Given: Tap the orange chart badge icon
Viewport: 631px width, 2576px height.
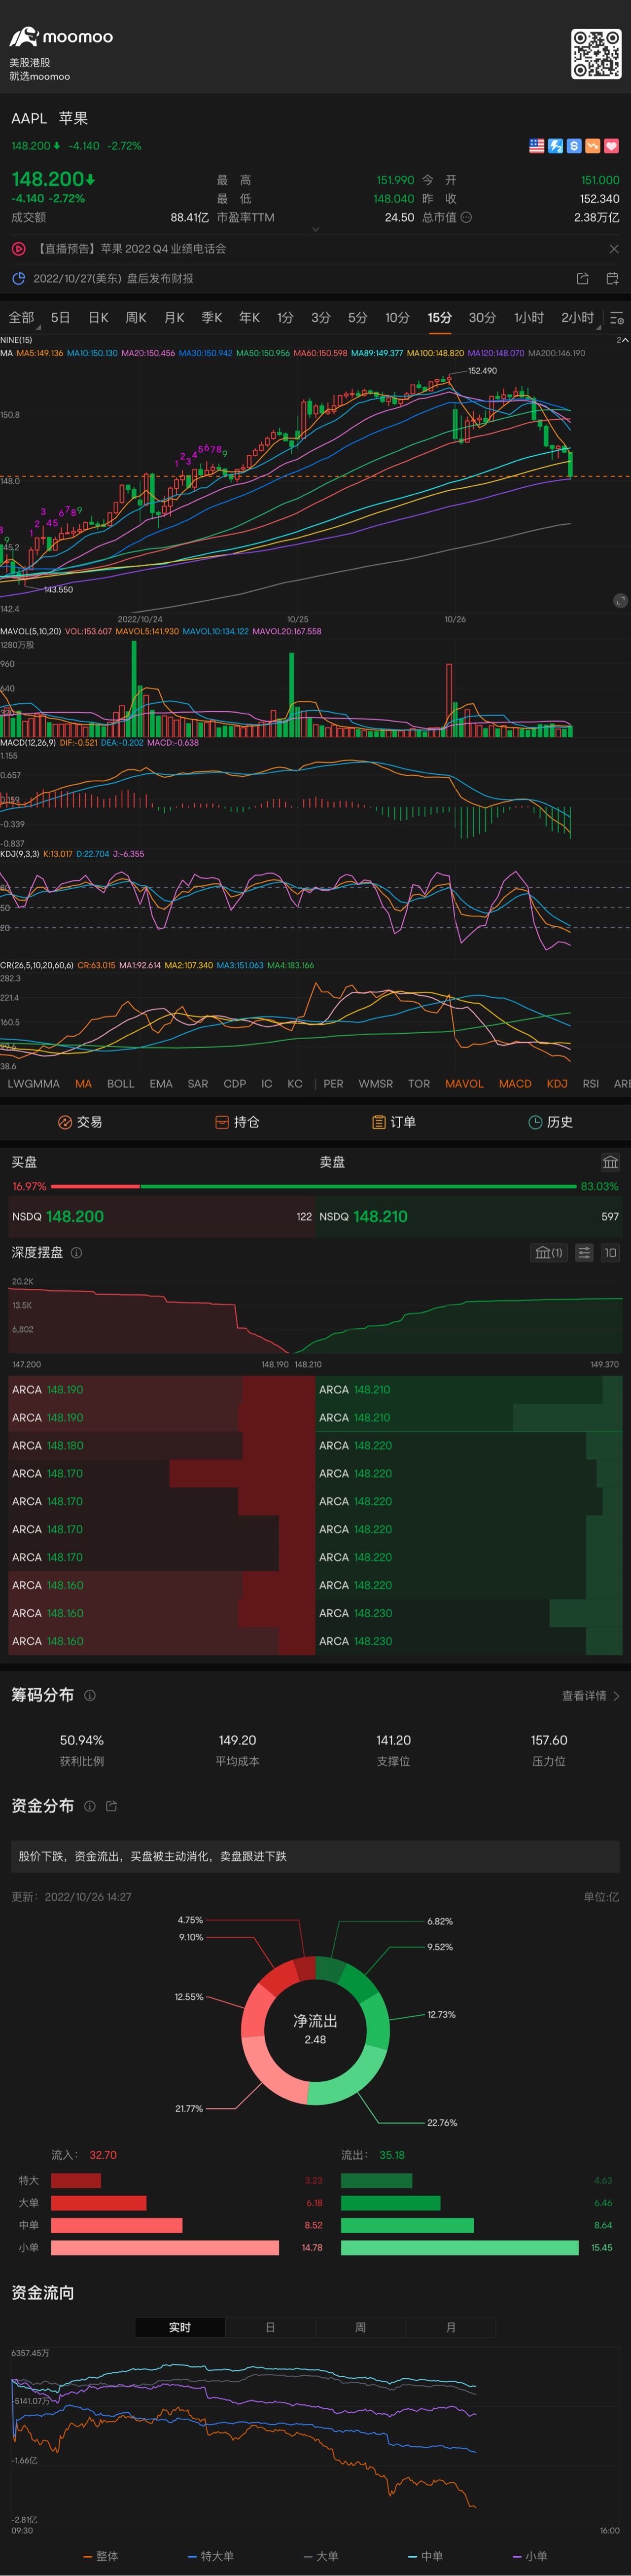Looking at the screenshot, I should click(x=593, y=146).
